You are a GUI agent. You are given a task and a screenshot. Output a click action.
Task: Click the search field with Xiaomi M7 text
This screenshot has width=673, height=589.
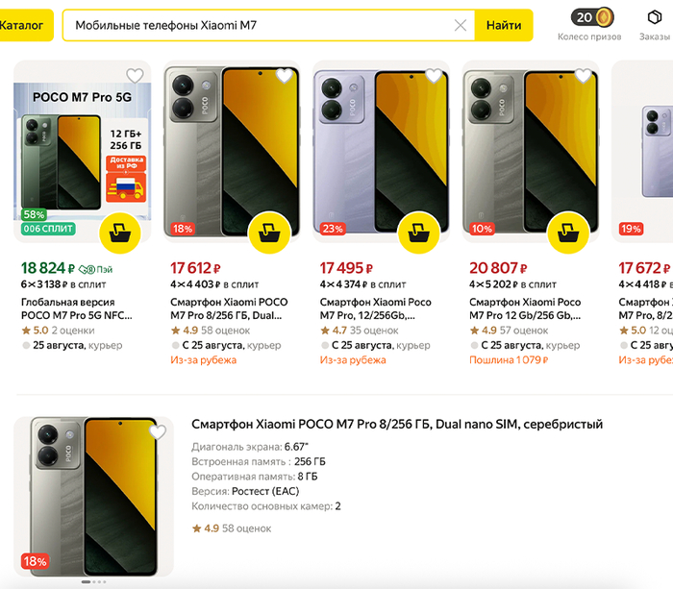(260, 26)
